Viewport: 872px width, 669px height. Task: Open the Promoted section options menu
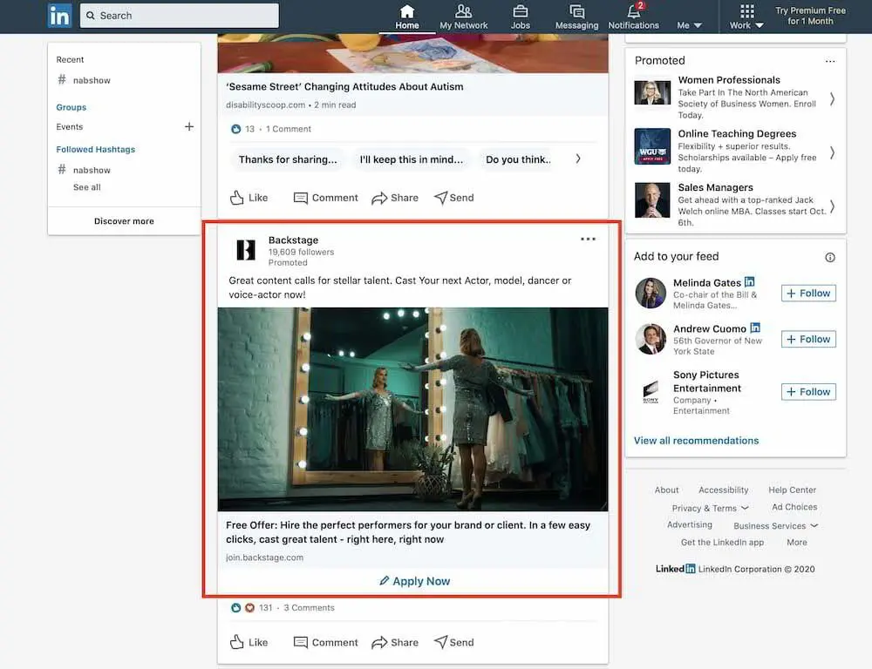pyautogui.click(x=830, y=60)
